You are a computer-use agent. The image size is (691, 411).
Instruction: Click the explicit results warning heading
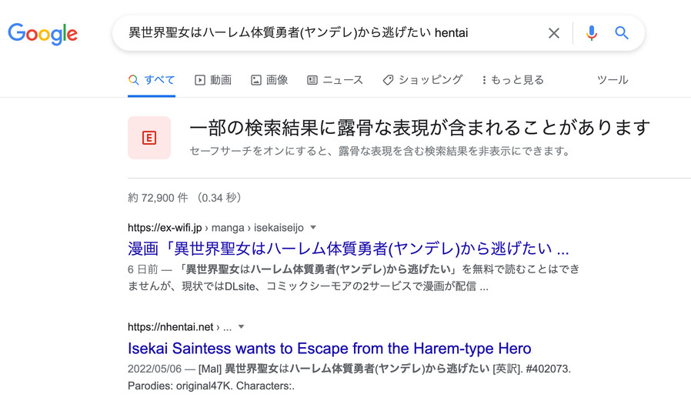point(419,128)
